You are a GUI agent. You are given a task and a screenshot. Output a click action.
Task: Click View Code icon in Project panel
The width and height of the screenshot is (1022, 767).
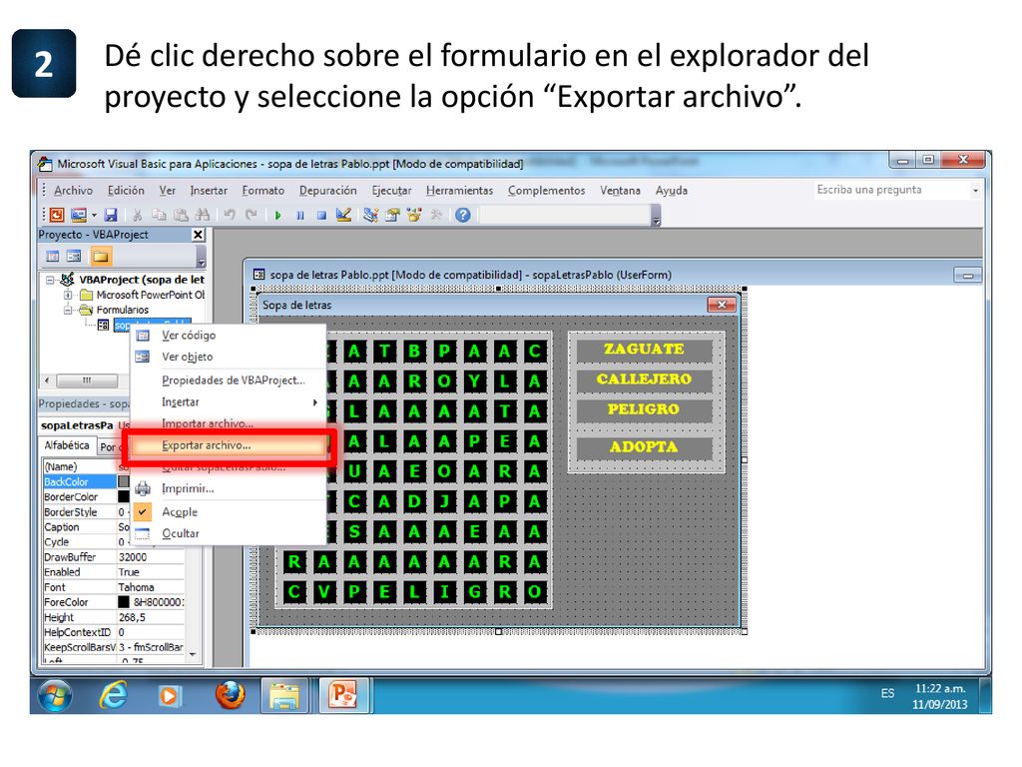pos(52,257)
